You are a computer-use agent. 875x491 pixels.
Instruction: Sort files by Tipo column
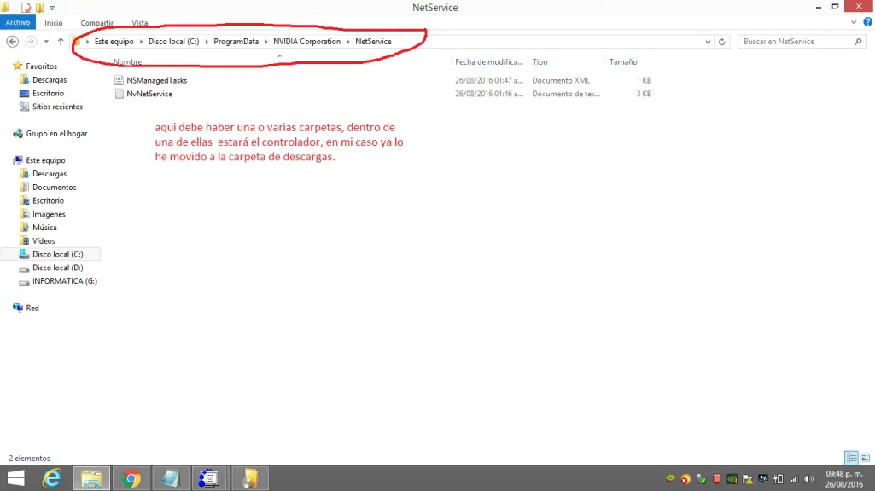540,62
